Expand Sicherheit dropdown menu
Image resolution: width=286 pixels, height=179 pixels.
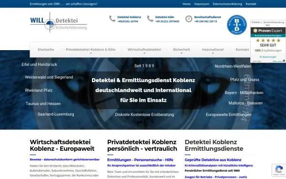click(181, 50)
